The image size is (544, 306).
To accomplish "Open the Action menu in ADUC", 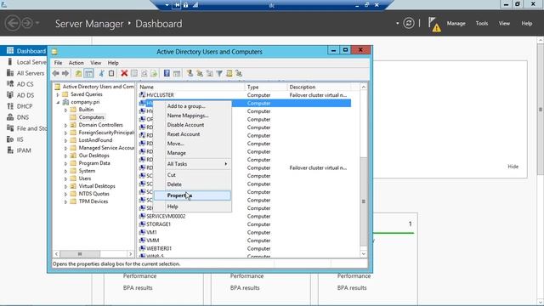I will click(x=76, y=63).
